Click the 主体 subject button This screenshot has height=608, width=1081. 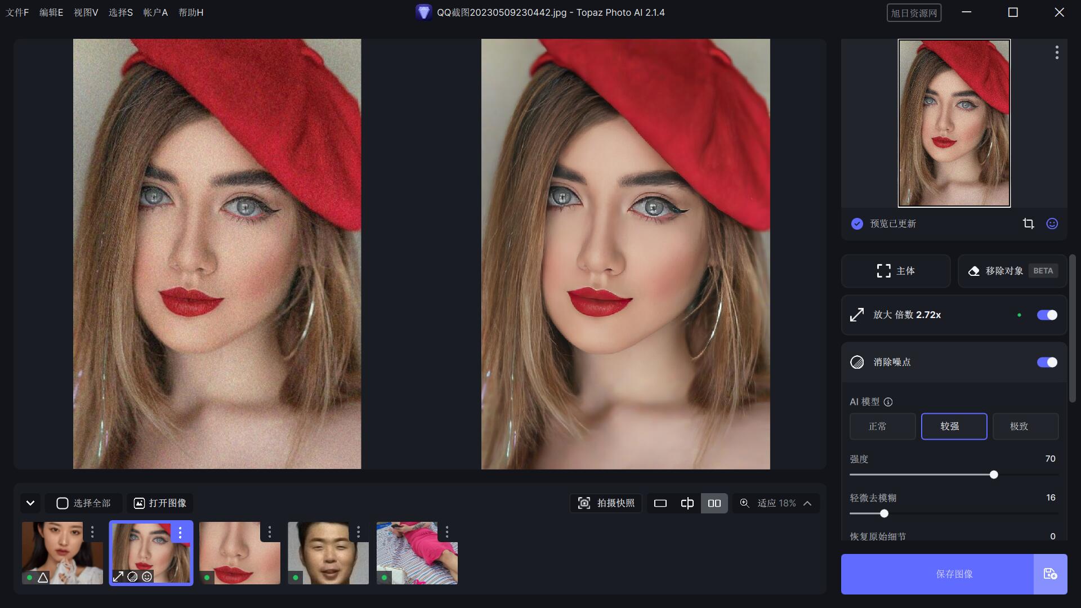click(x=896, y=271)
